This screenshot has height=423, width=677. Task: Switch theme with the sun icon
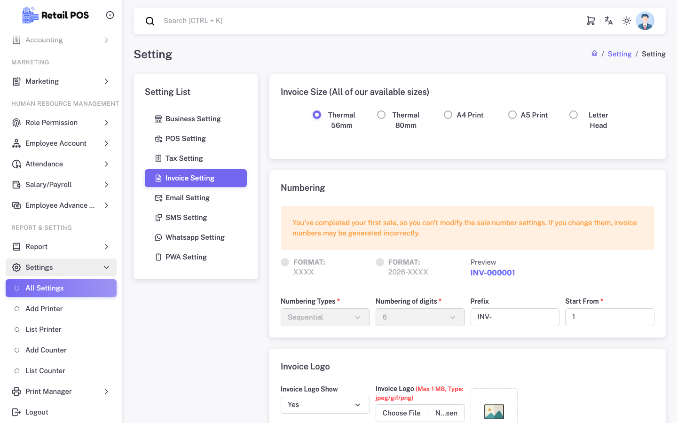pyautogui.click(x=627, y=21)
